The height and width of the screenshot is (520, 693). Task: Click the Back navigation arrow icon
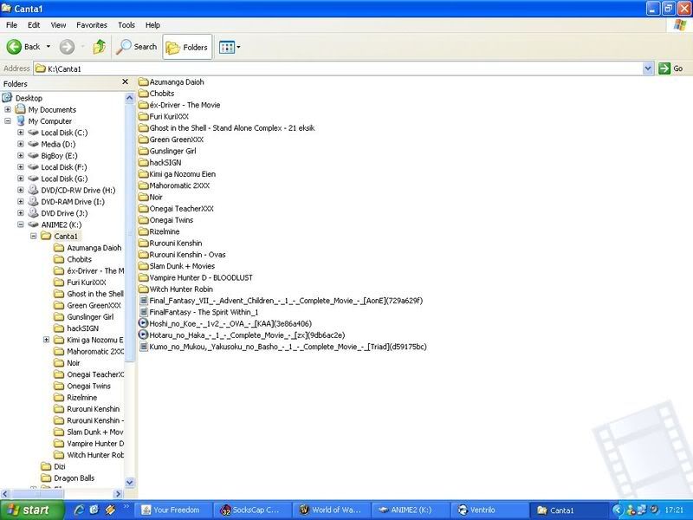[14, 47]
